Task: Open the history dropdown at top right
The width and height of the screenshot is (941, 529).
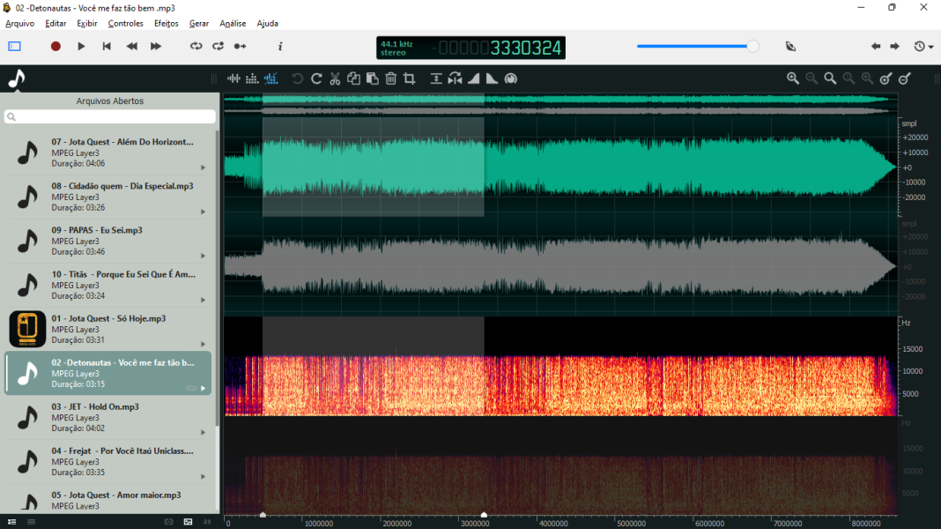Action: coord(922,46)
